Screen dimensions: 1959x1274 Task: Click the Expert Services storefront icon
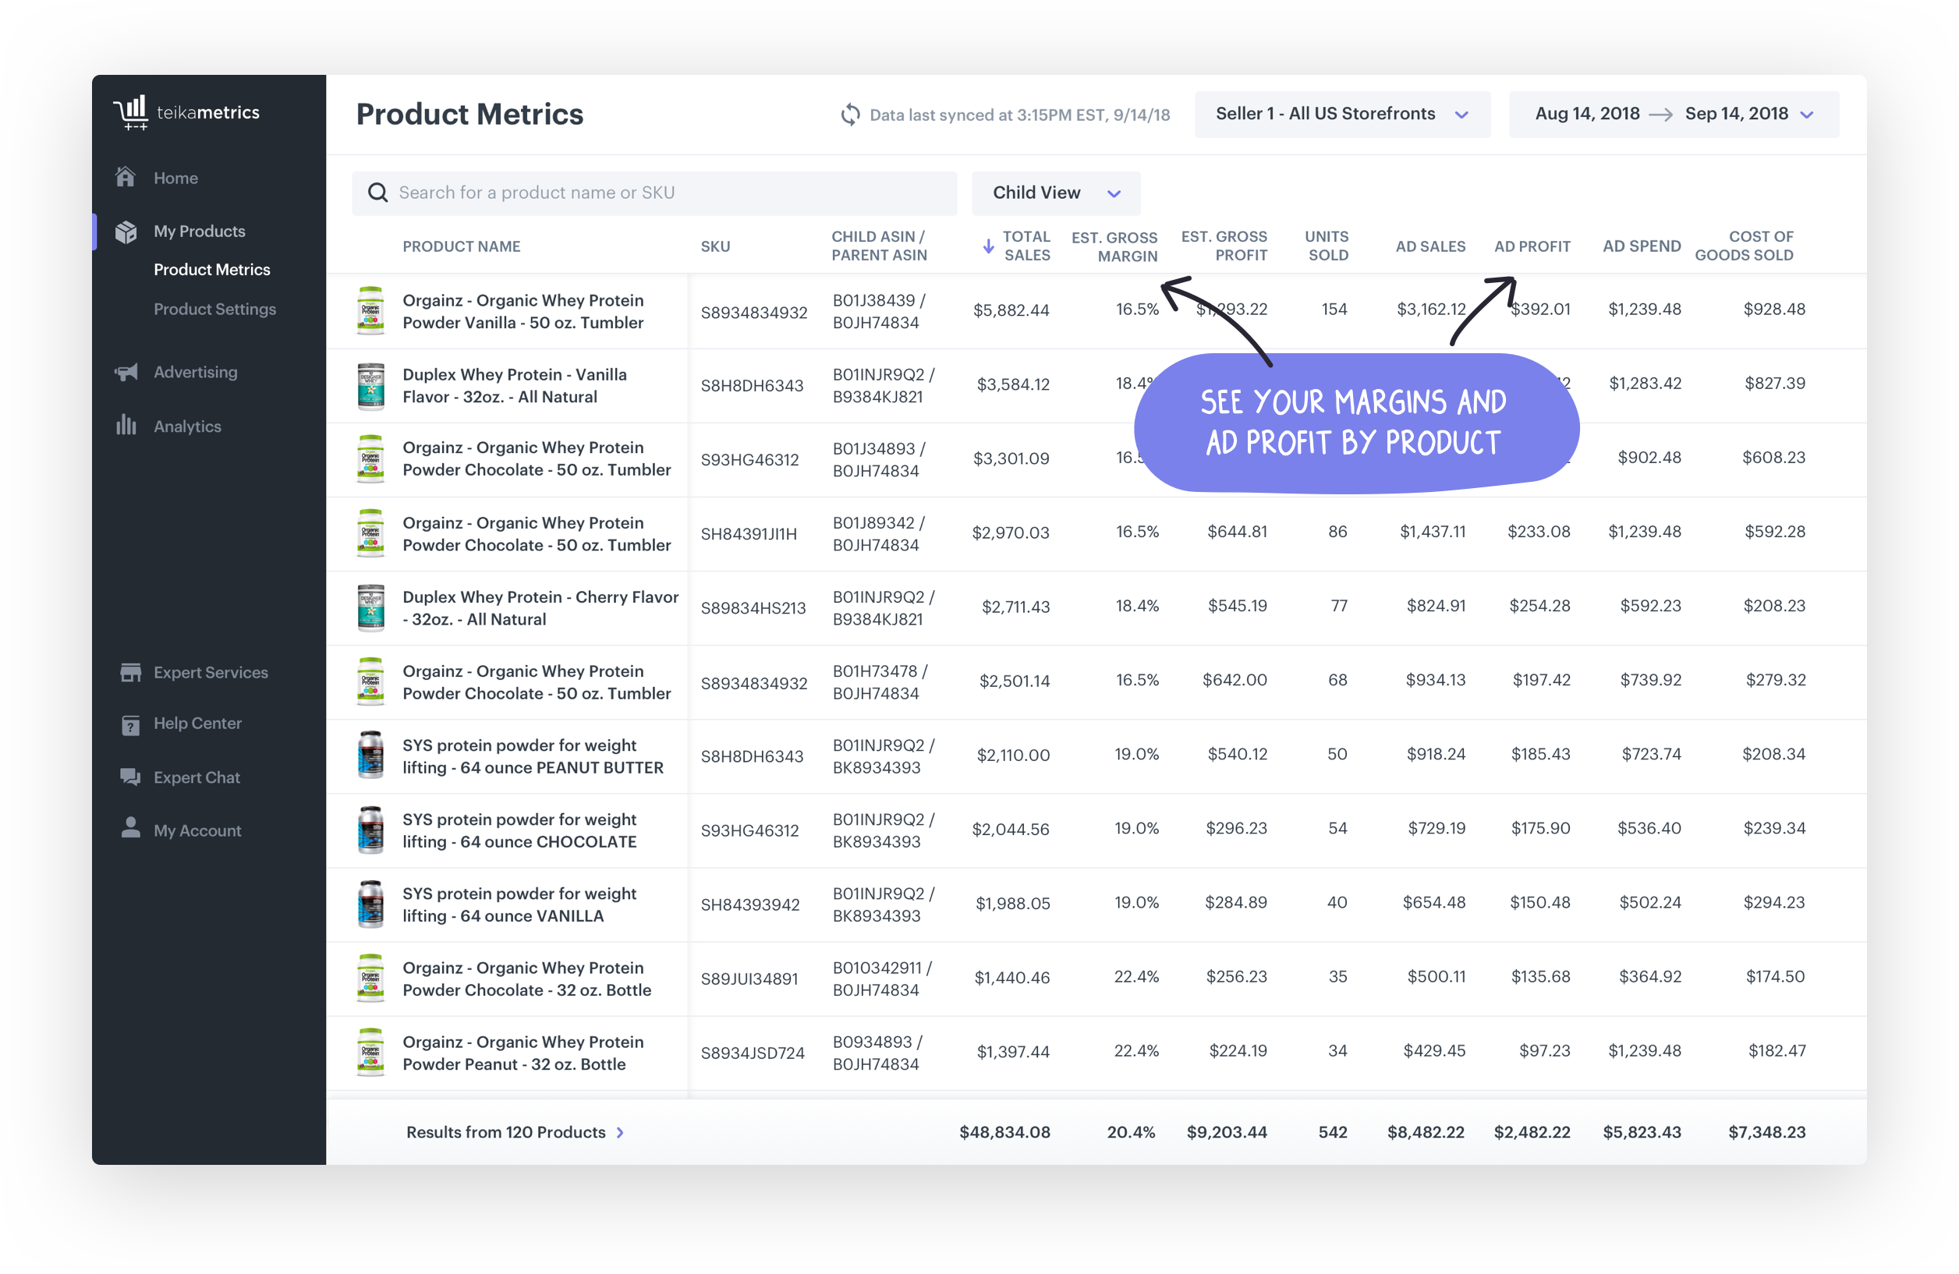[x=130, y=671]
